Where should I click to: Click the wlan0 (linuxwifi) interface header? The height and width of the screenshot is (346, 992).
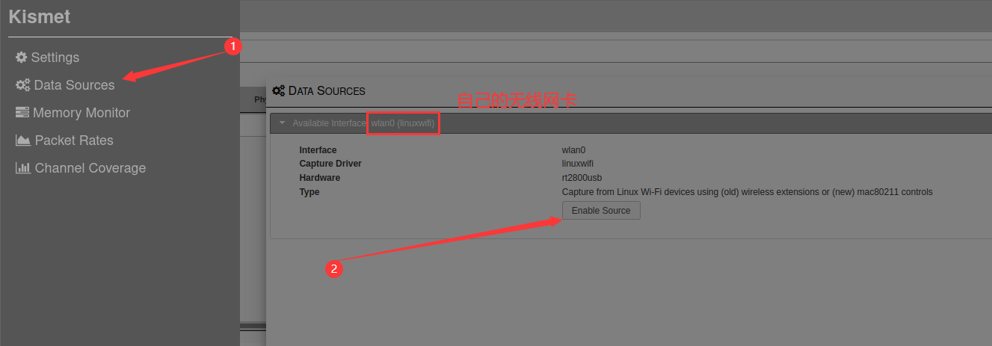point(403,123)
